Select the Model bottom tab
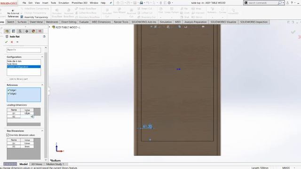Image resolution: width=301 pixels, height=169 pixels. (24, 164)
